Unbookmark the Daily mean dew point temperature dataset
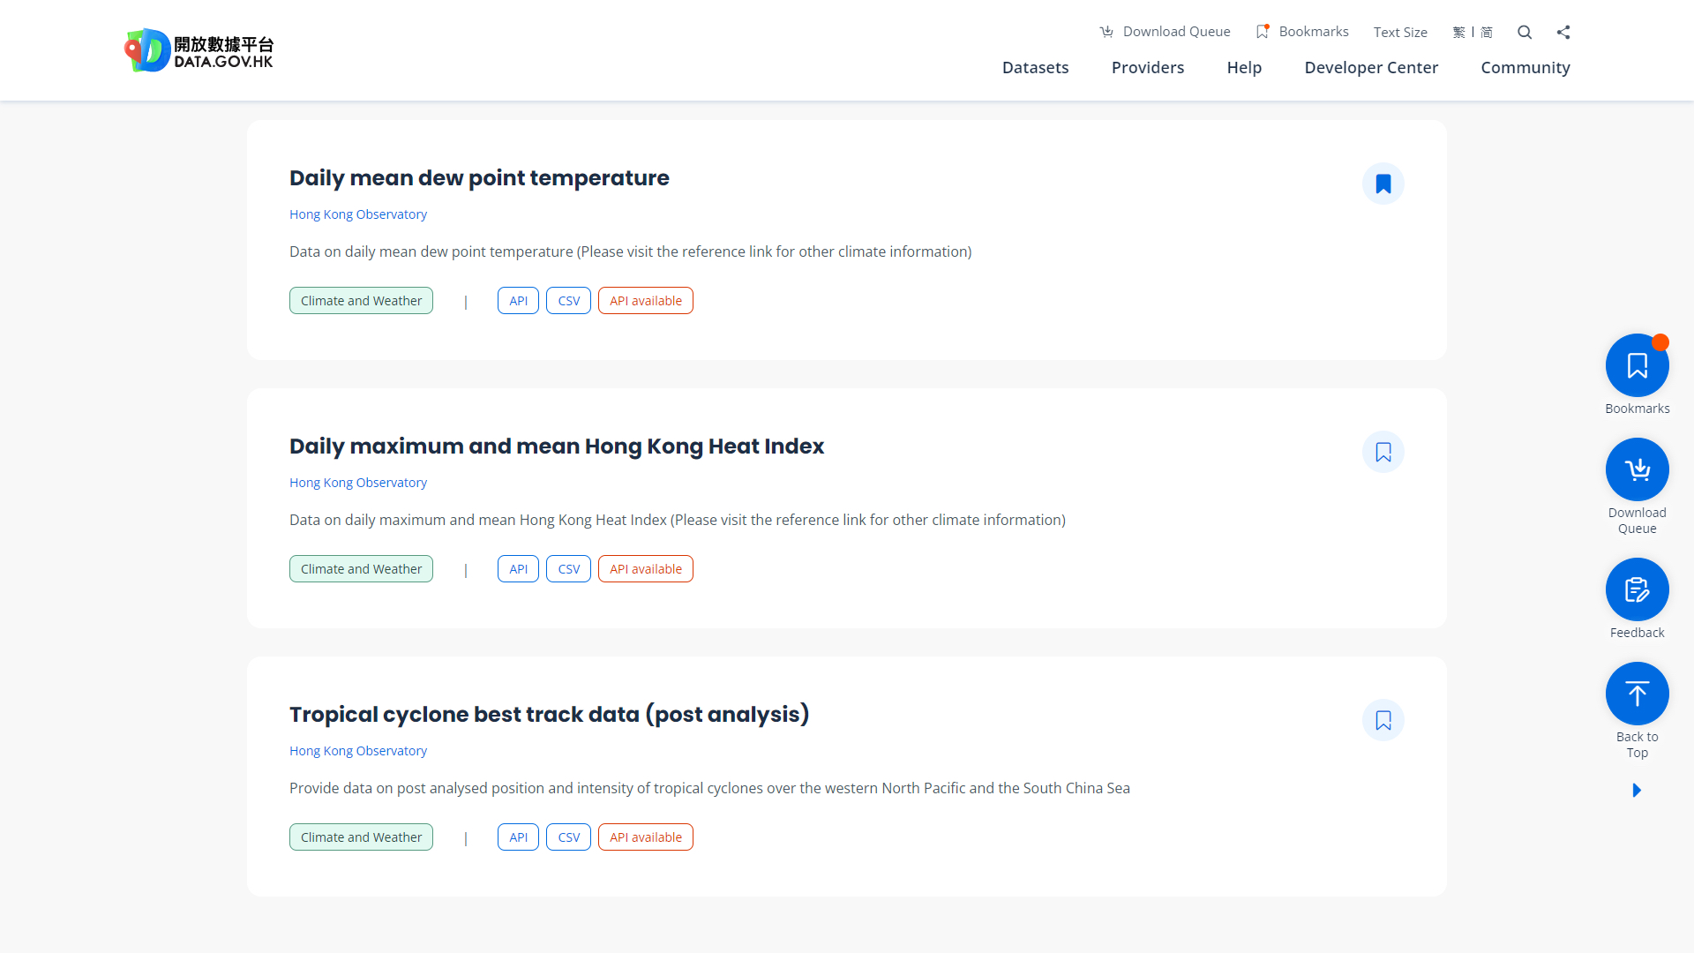Screen dimensions: 1694x953 (1383, 184)
